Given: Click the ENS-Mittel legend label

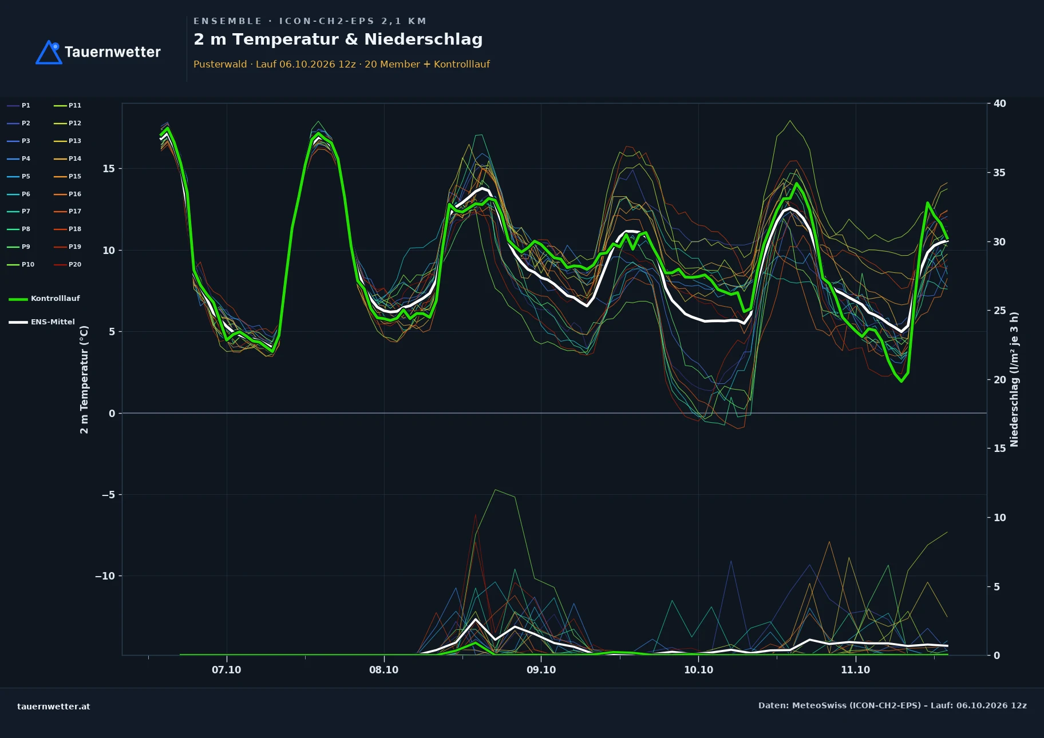Looking at the screenshot, I should [x=53, y=322].
